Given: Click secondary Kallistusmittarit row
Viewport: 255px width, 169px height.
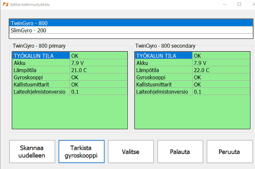Looking at the screenshot, I should pos(192,84).
